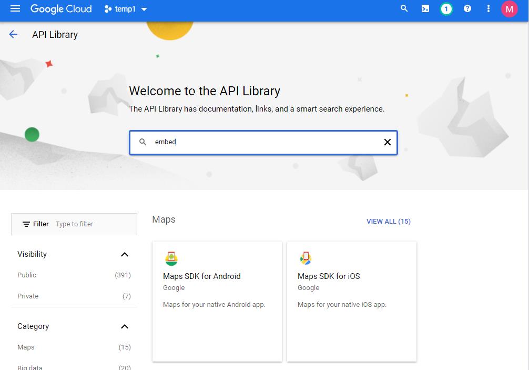Click the API Library page title
Image resolution: width=529 pixels, height=370 pixels.
(55, 34)
